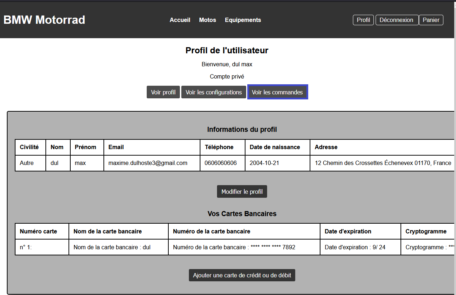Show Voir les configurations section
456x295 pixels.
click(214, 92)
